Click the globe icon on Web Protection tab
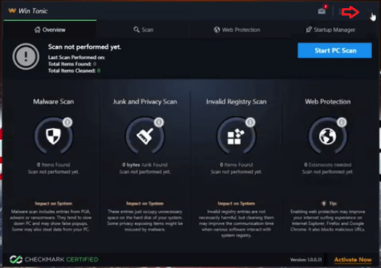Viewport: 381px width, 268px height. pyautogui.click(x=217, y=30)
